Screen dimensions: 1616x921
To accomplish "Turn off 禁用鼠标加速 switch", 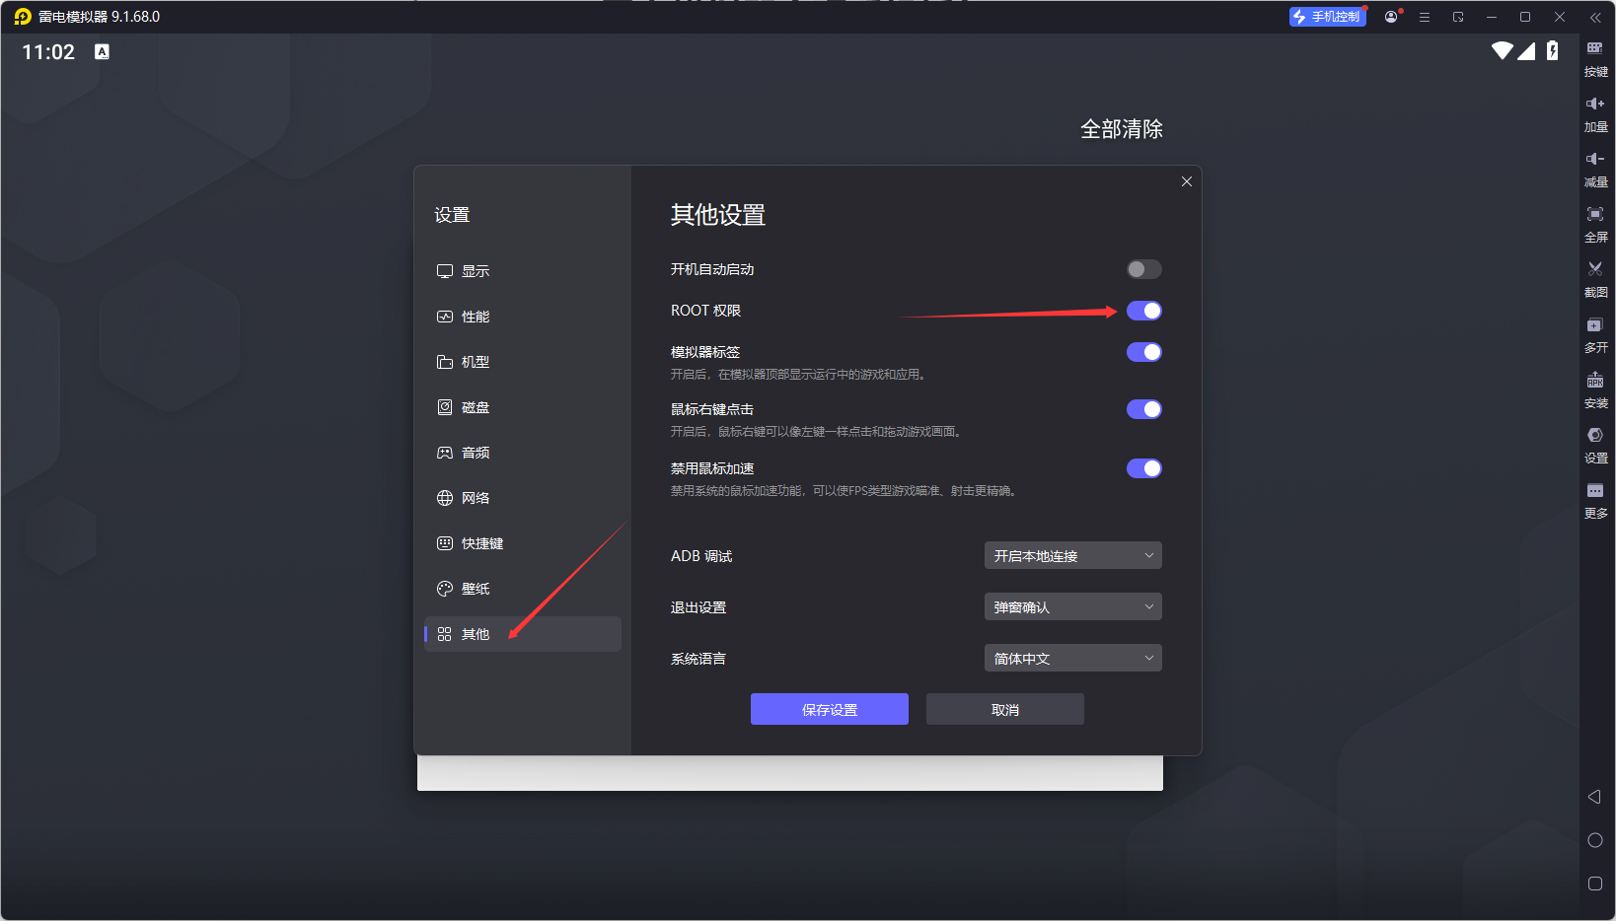I will click(1144, 468).
